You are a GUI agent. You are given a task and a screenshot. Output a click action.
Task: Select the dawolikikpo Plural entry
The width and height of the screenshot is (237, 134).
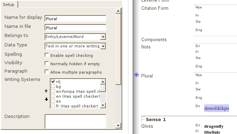216,108
